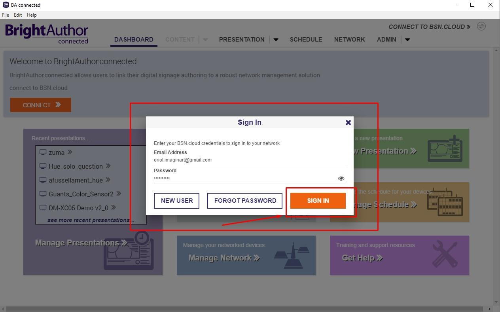
Task: Click the BrightAuthor connected logo
Action: tap(47, 34)
